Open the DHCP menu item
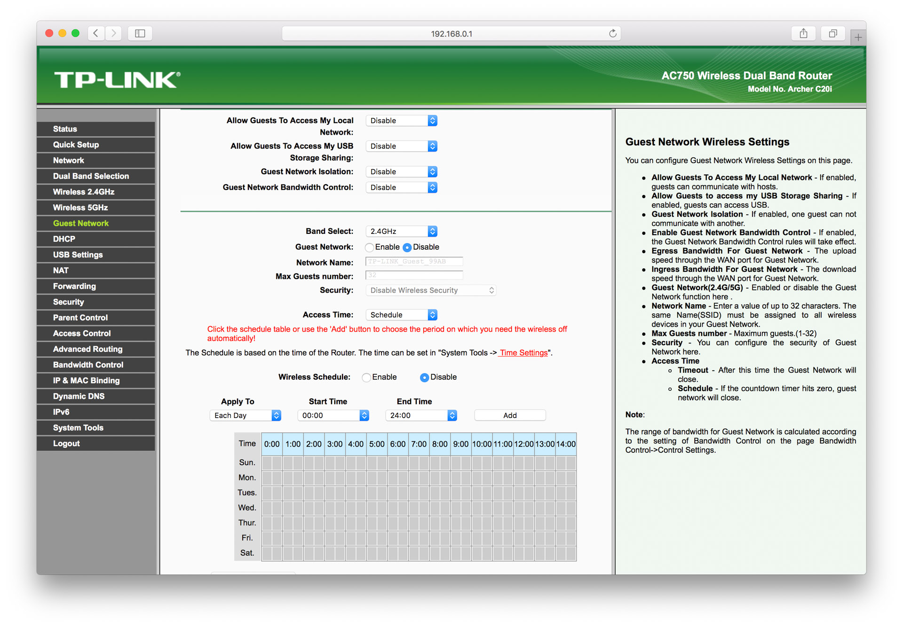 click(x=96, y=239)
